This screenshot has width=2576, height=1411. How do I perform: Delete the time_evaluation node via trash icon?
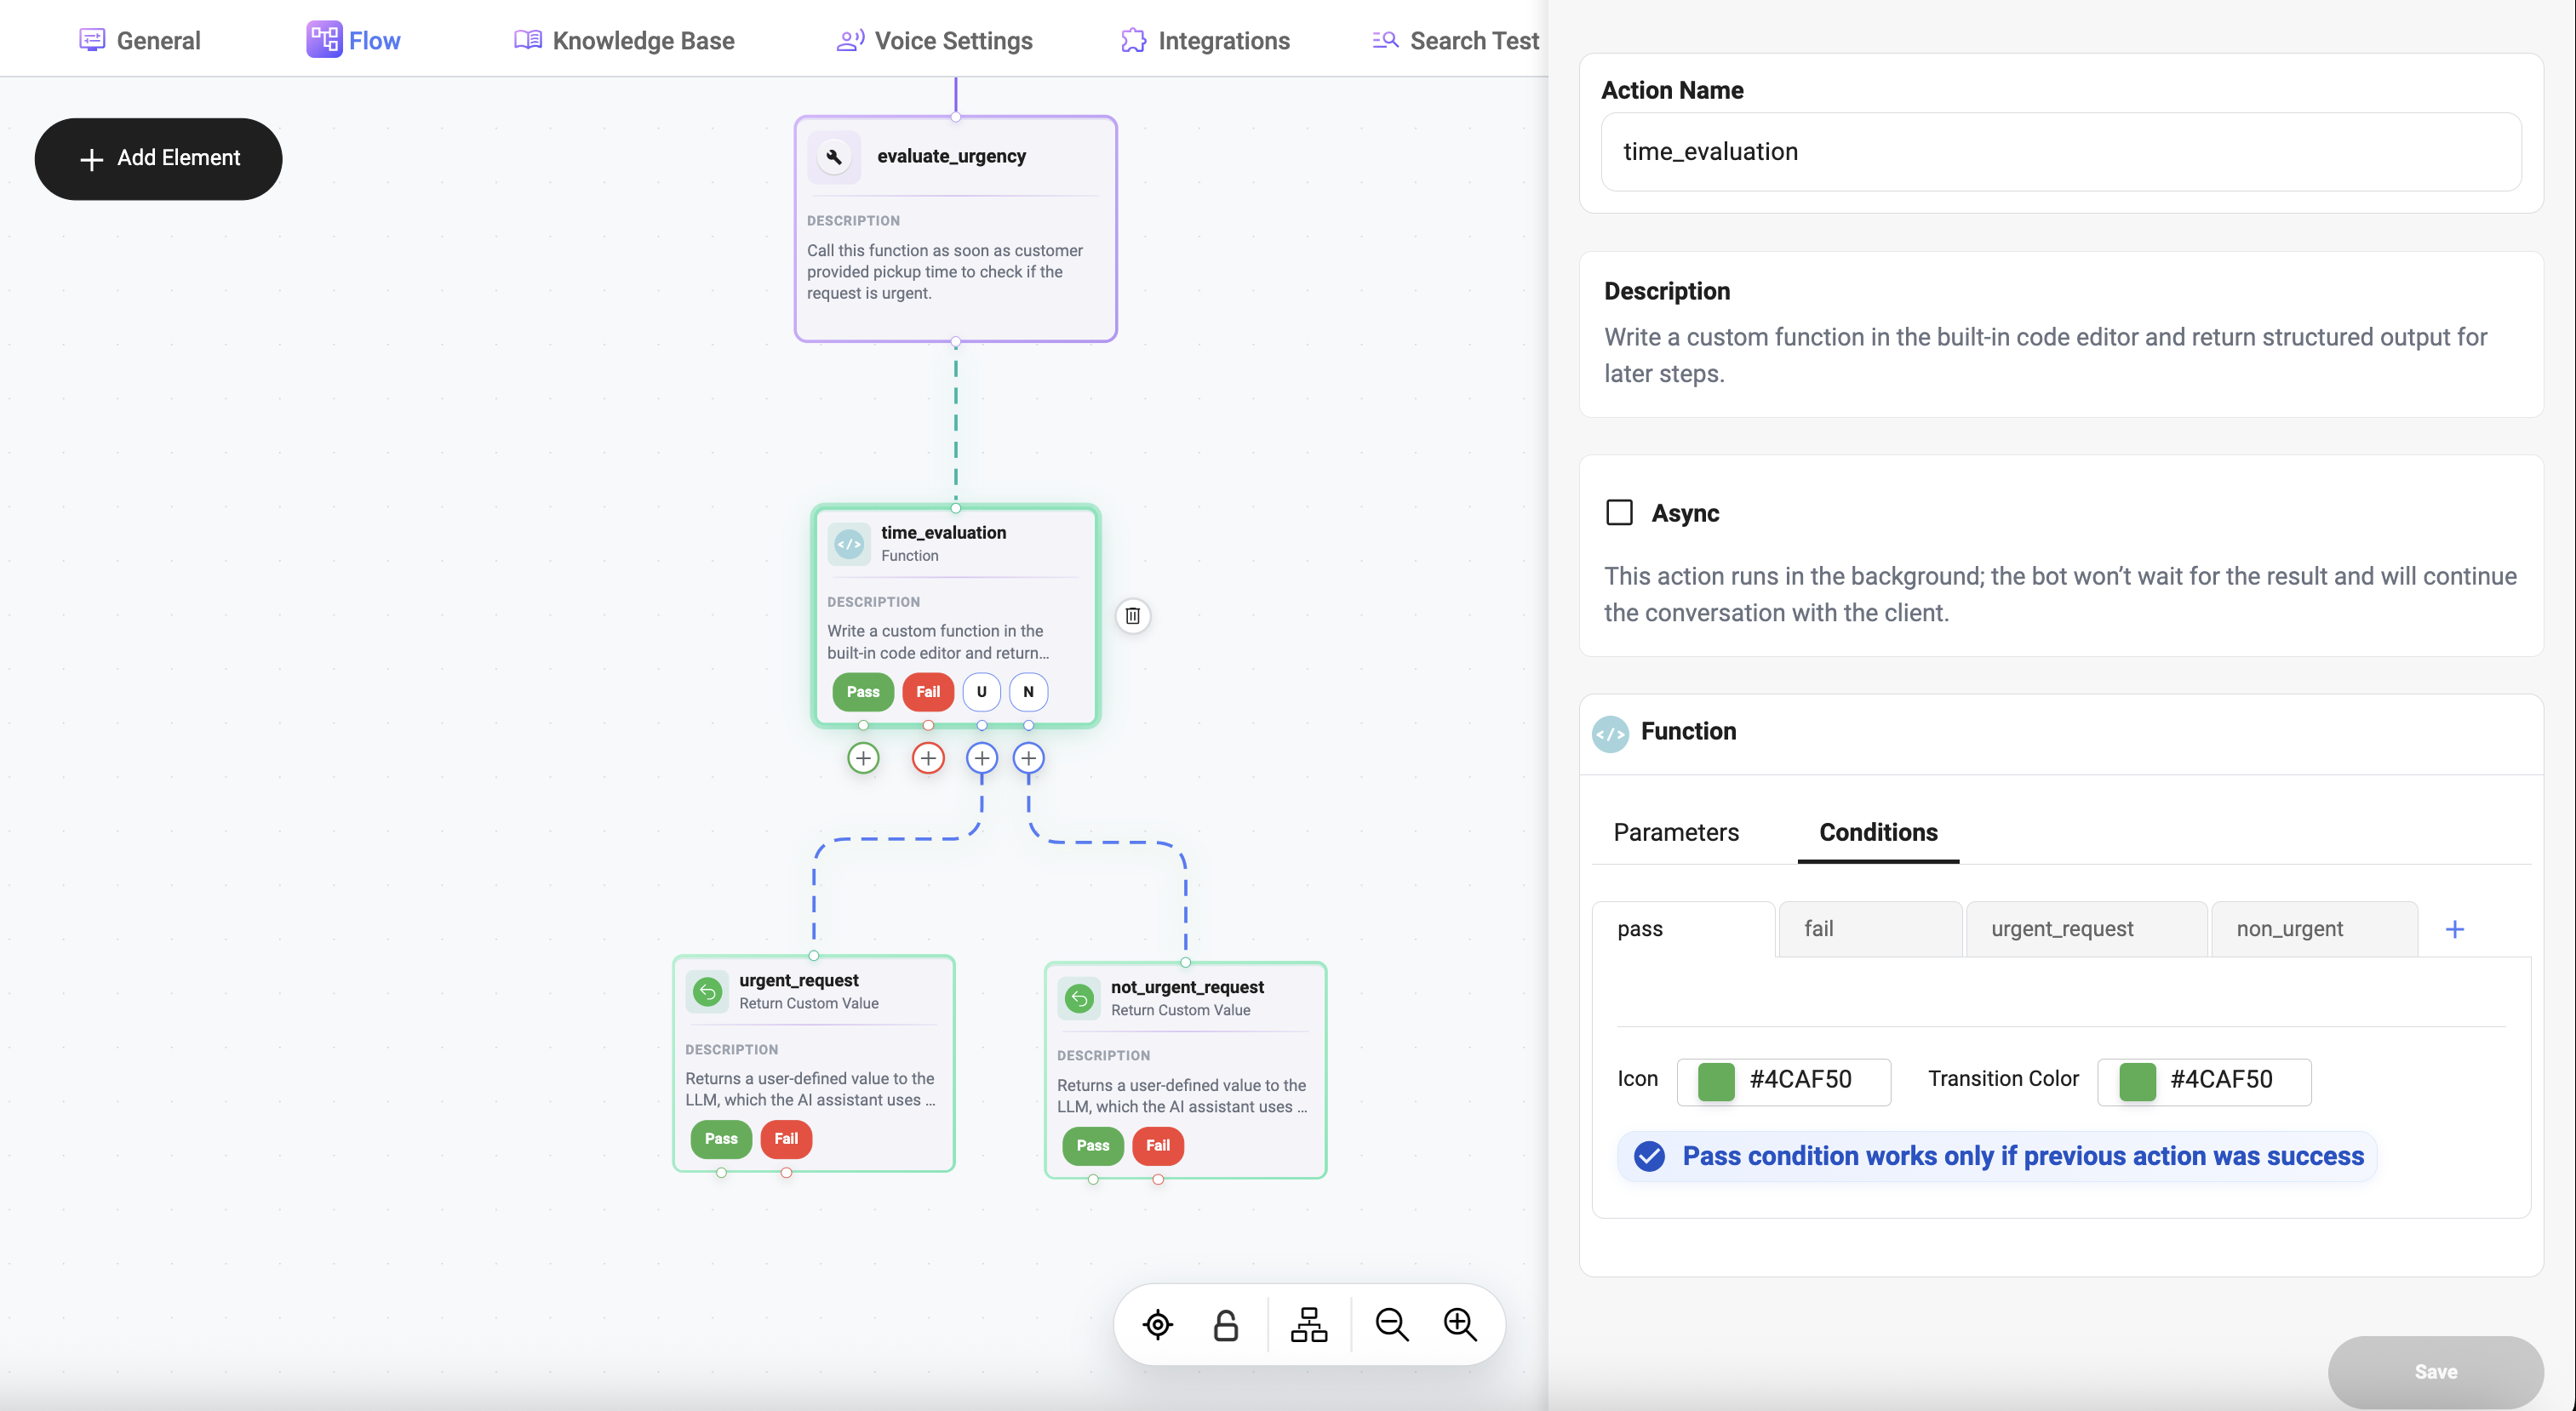(1132, 616)
